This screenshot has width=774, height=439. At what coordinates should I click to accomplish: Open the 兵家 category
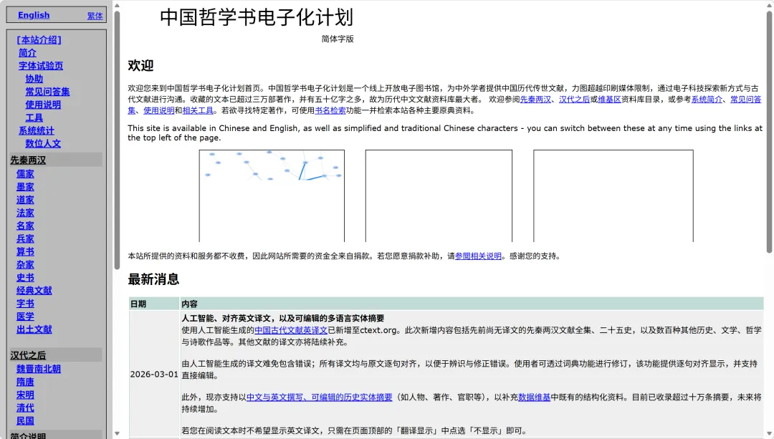pos(25,238)
